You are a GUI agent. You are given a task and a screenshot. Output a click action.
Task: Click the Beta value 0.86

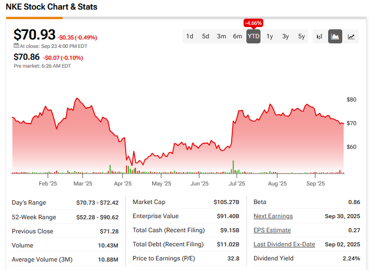click(x=354, y=202)
